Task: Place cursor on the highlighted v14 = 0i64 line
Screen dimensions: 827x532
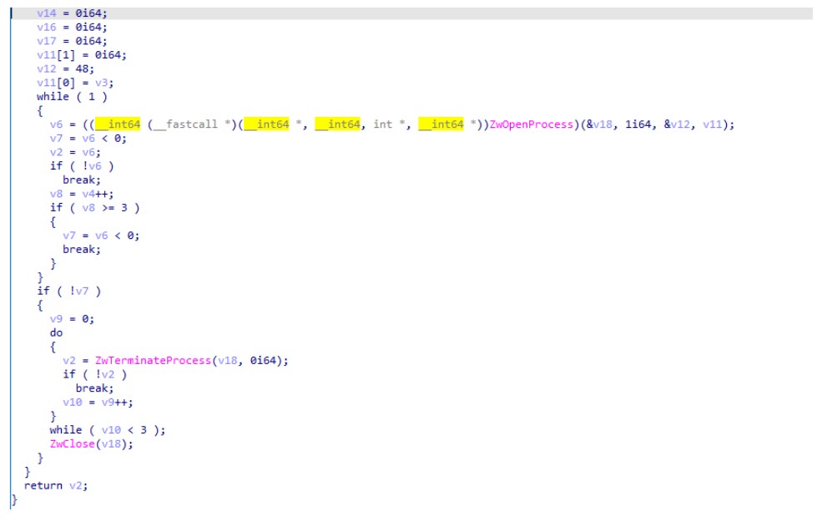Action: coord(72,14)
